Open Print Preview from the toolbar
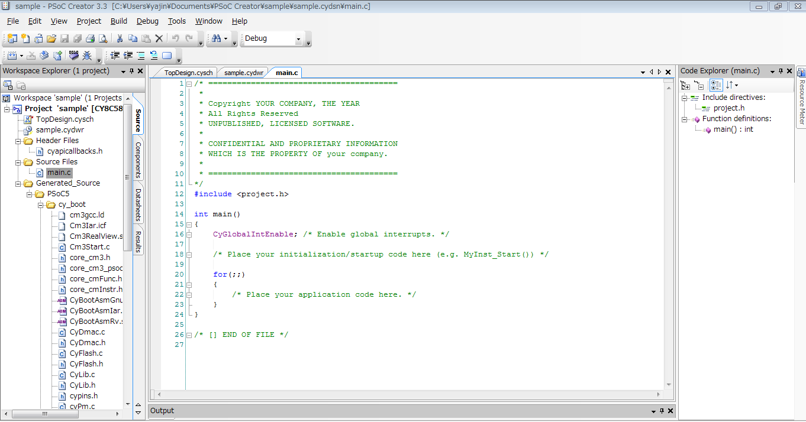This screenshot has width=806, height=422. click(103, 38)
